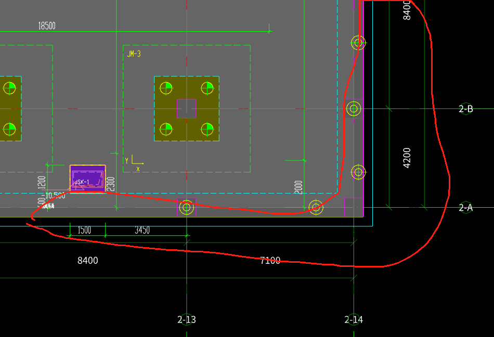The width and height of the screenshot is (494, 337).
Task: Click the X-Y coordinate axis icon
Action: 135,163
